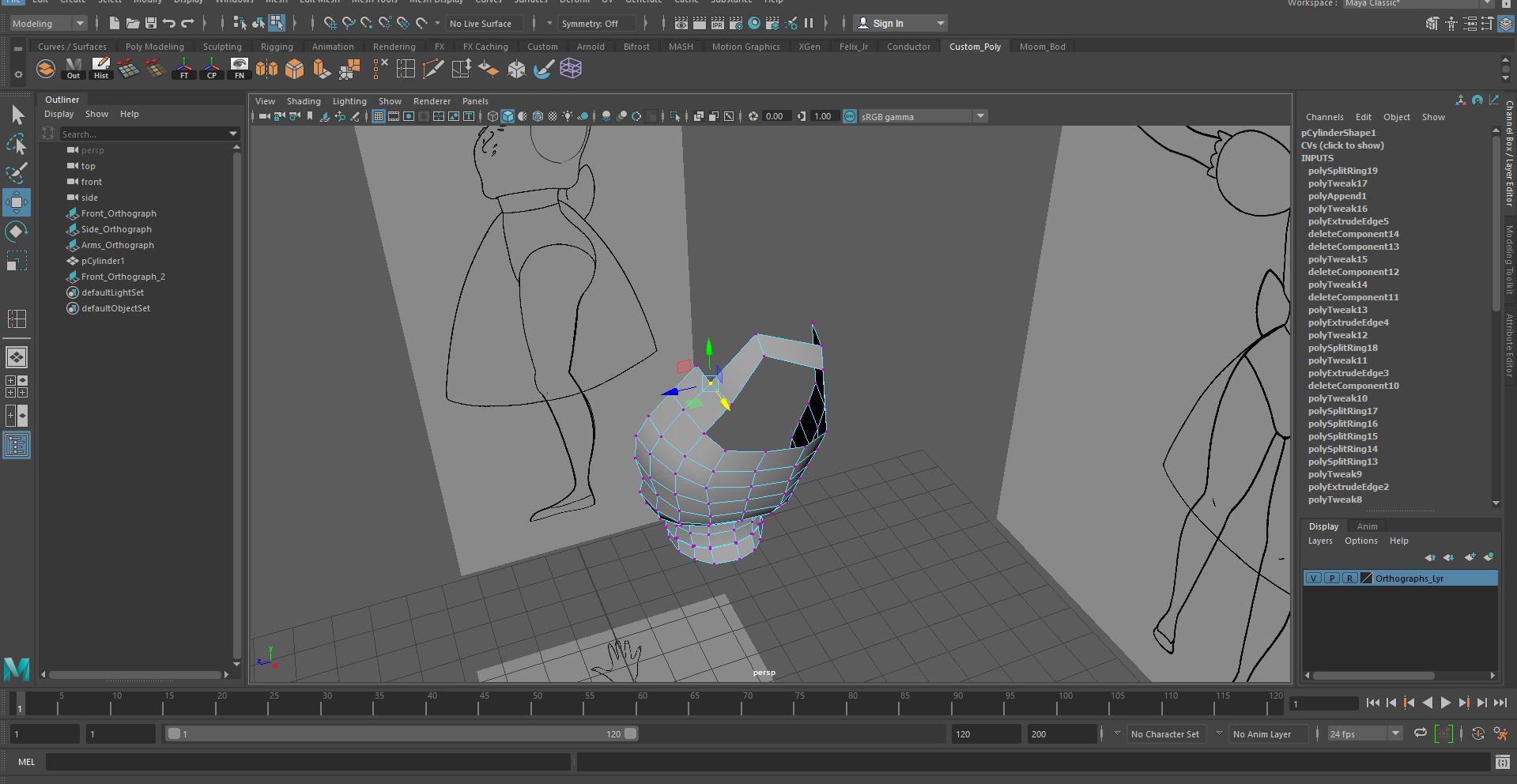The width and height of the screenshot is (1517, 784).
Task: Open the Script Editor icon
Action: pyautogui.click(x=1502, y=762)
